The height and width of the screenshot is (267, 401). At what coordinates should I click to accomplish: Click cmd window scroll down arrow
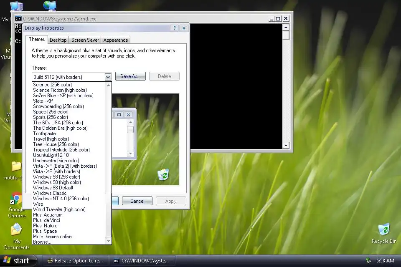[x=286, y=145]
